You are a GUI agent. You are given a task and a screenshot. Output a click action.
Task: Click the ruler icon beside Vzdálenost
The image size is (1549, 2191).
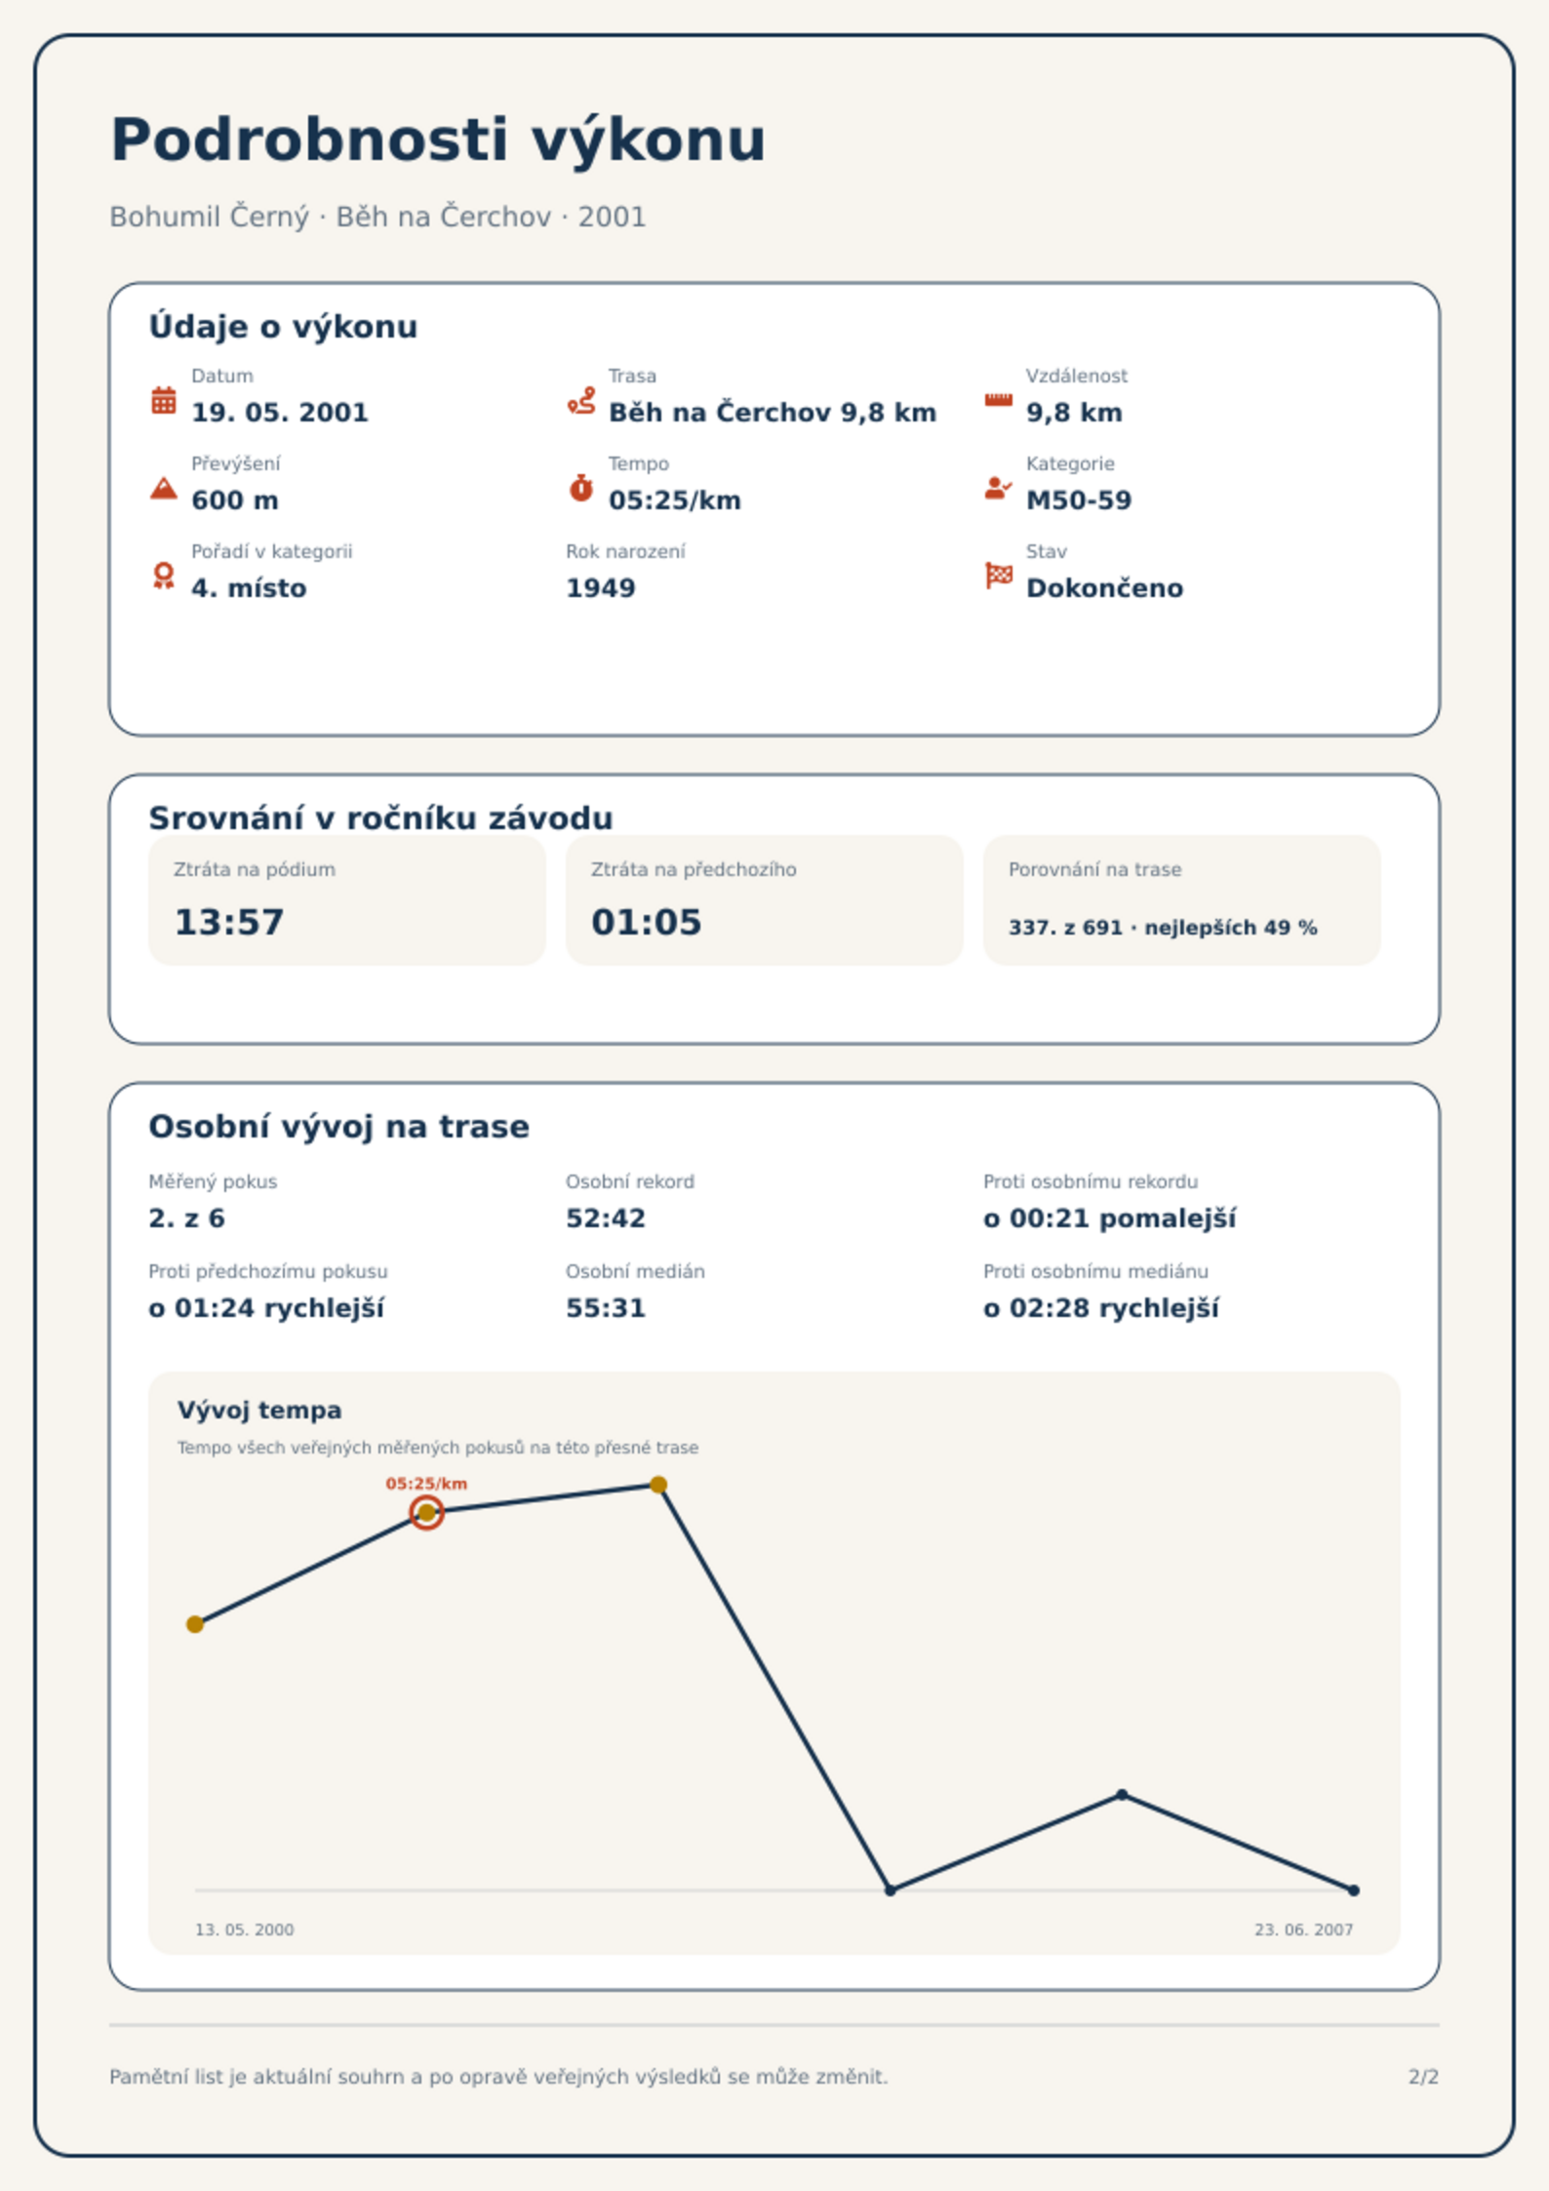pos(998,400)
